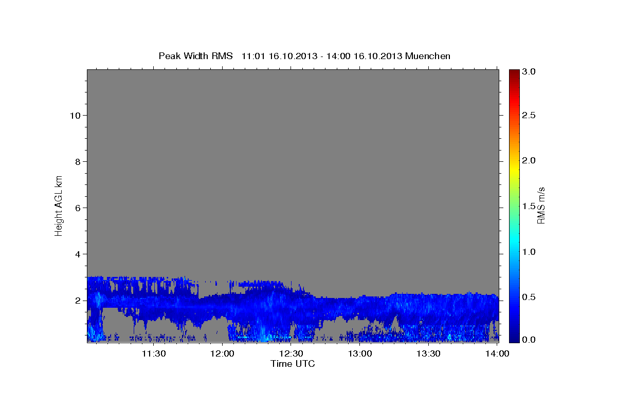Click the colorbar value 3.0
The height and width of the screenshot is (411, 617).
coord(530,71)
